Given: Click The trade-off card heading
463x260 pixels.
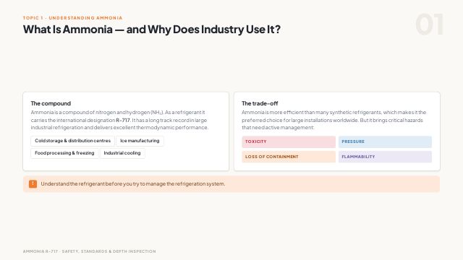Looking at the screenshot, I should pyautogui.click(x=260, y=103).
